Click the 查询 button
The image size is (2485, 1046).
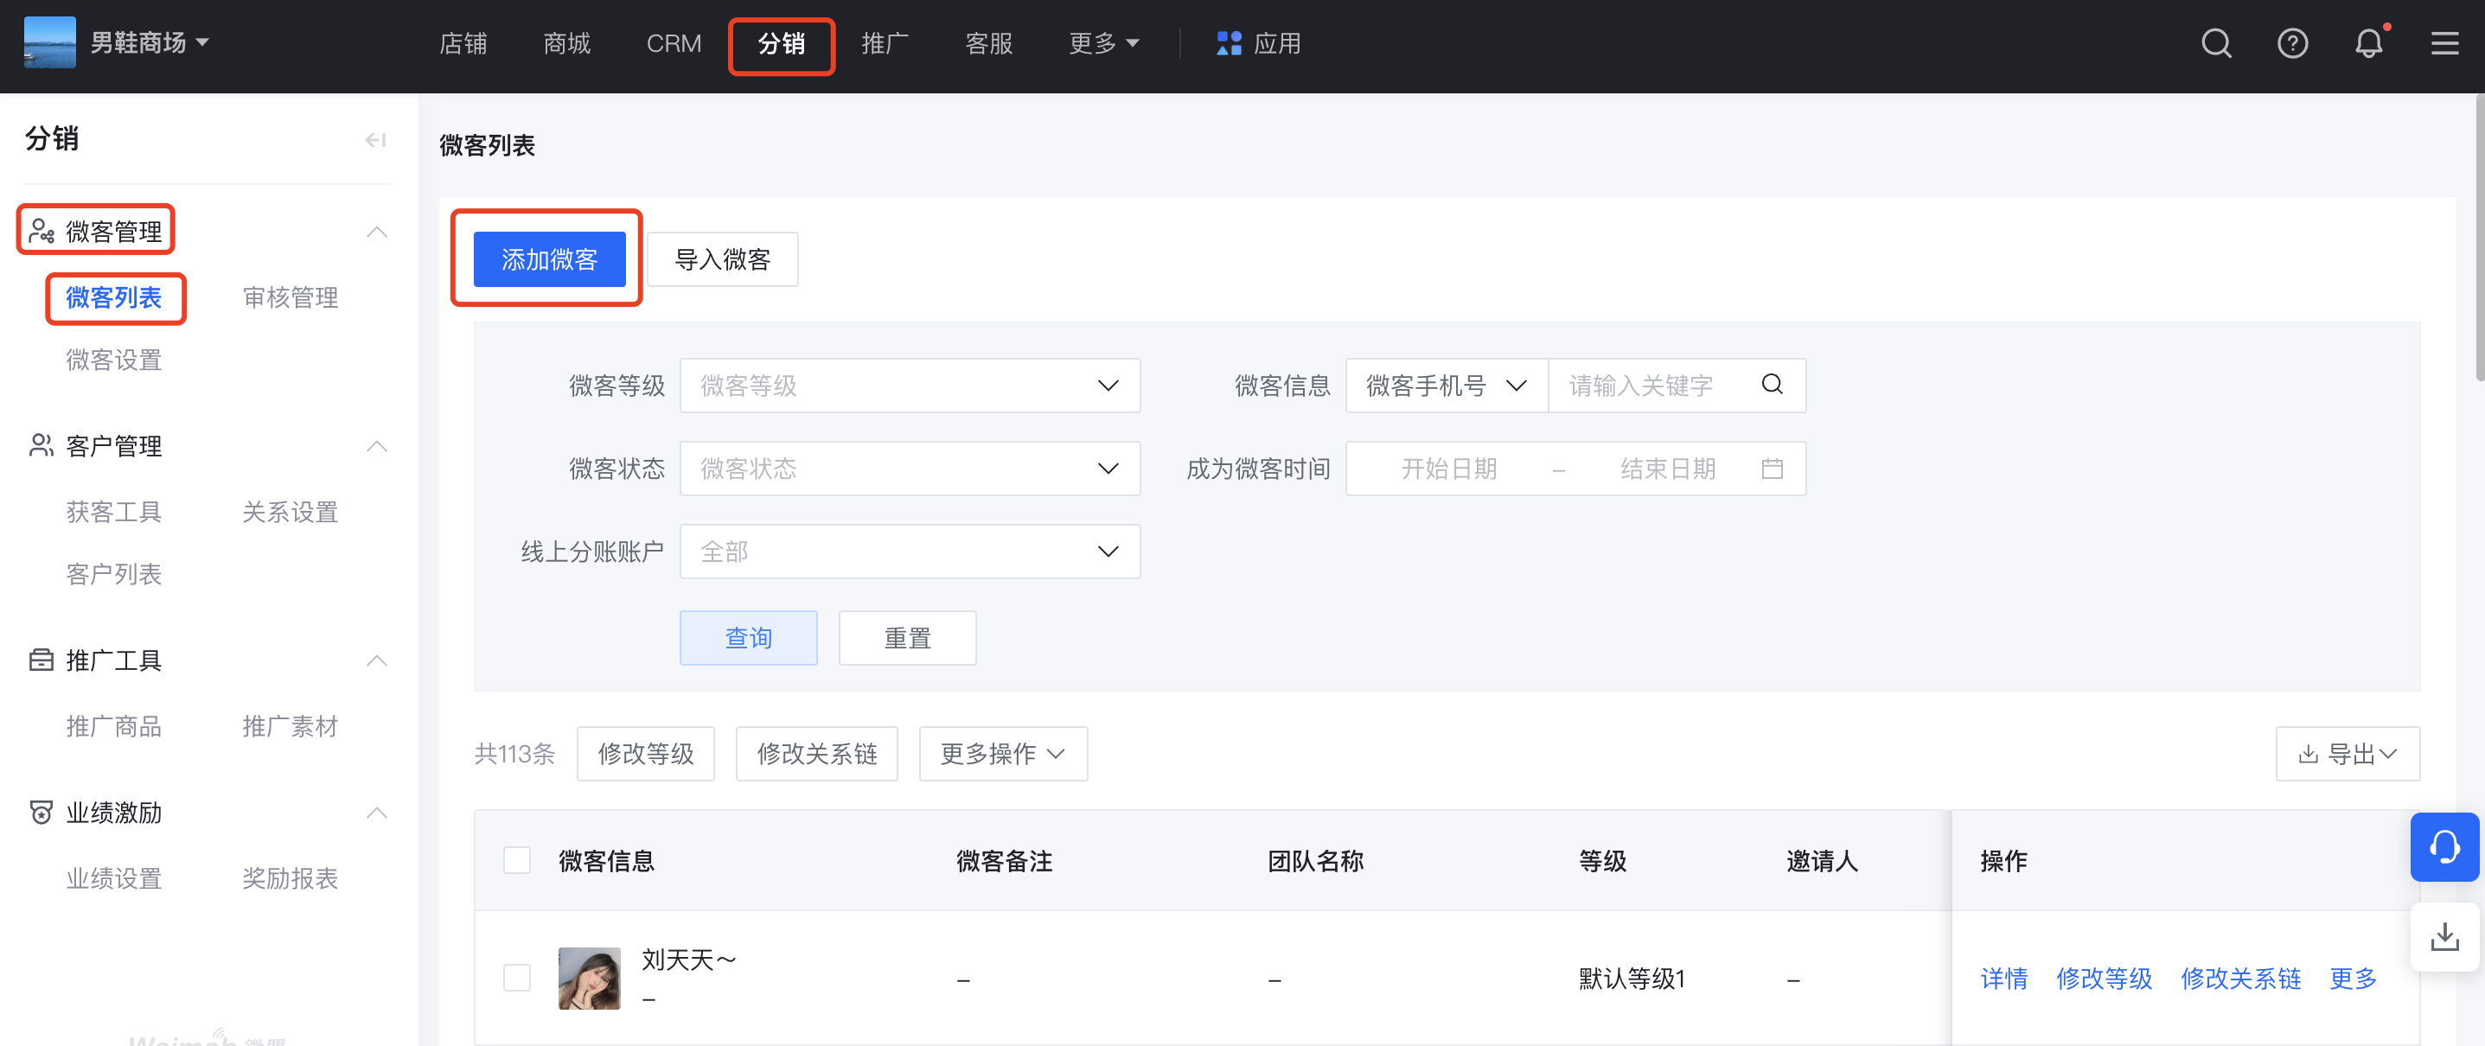click(749, 637)
